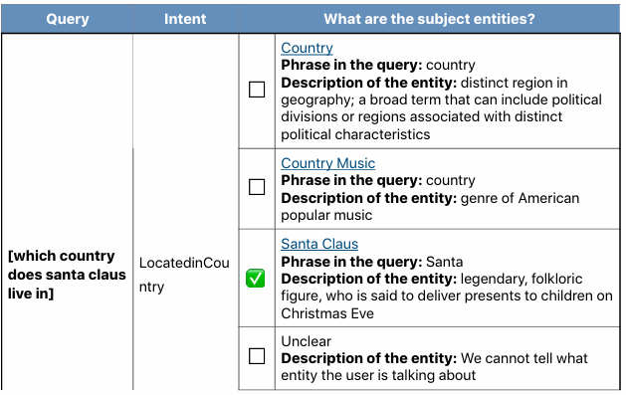
Task: Select the query text about santa claus
Action: click(x=67, y=275)
